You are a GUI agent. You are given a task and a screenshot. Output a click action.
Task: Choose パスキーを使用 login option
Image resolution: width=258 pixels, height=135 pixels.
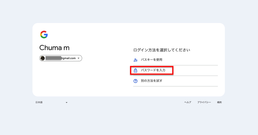pyautogui.click(x=175, y=60)
